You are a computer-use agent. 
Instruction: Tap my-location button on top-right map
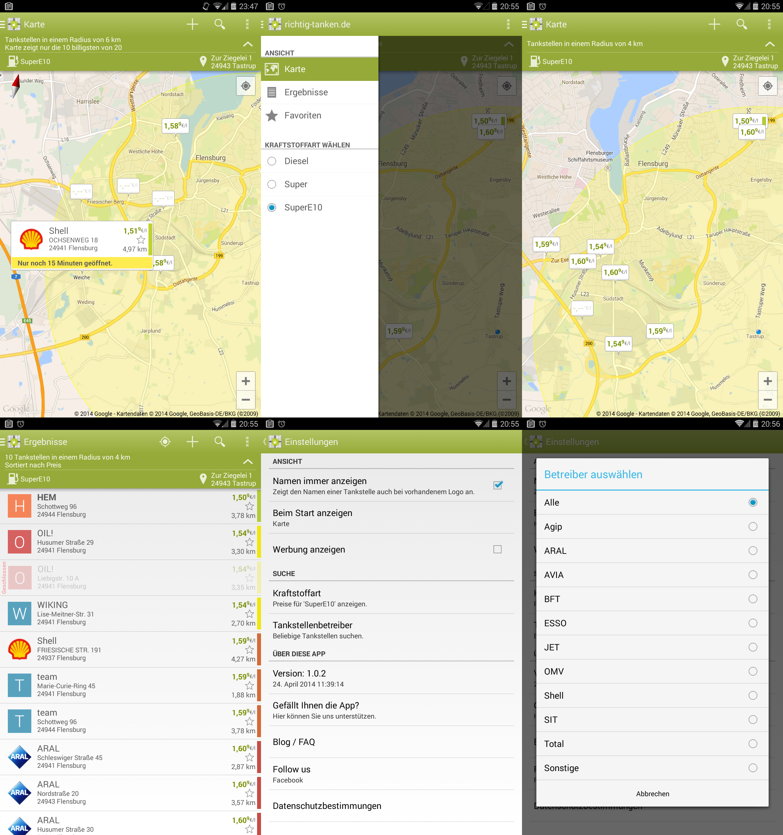(x=767, y=86)
